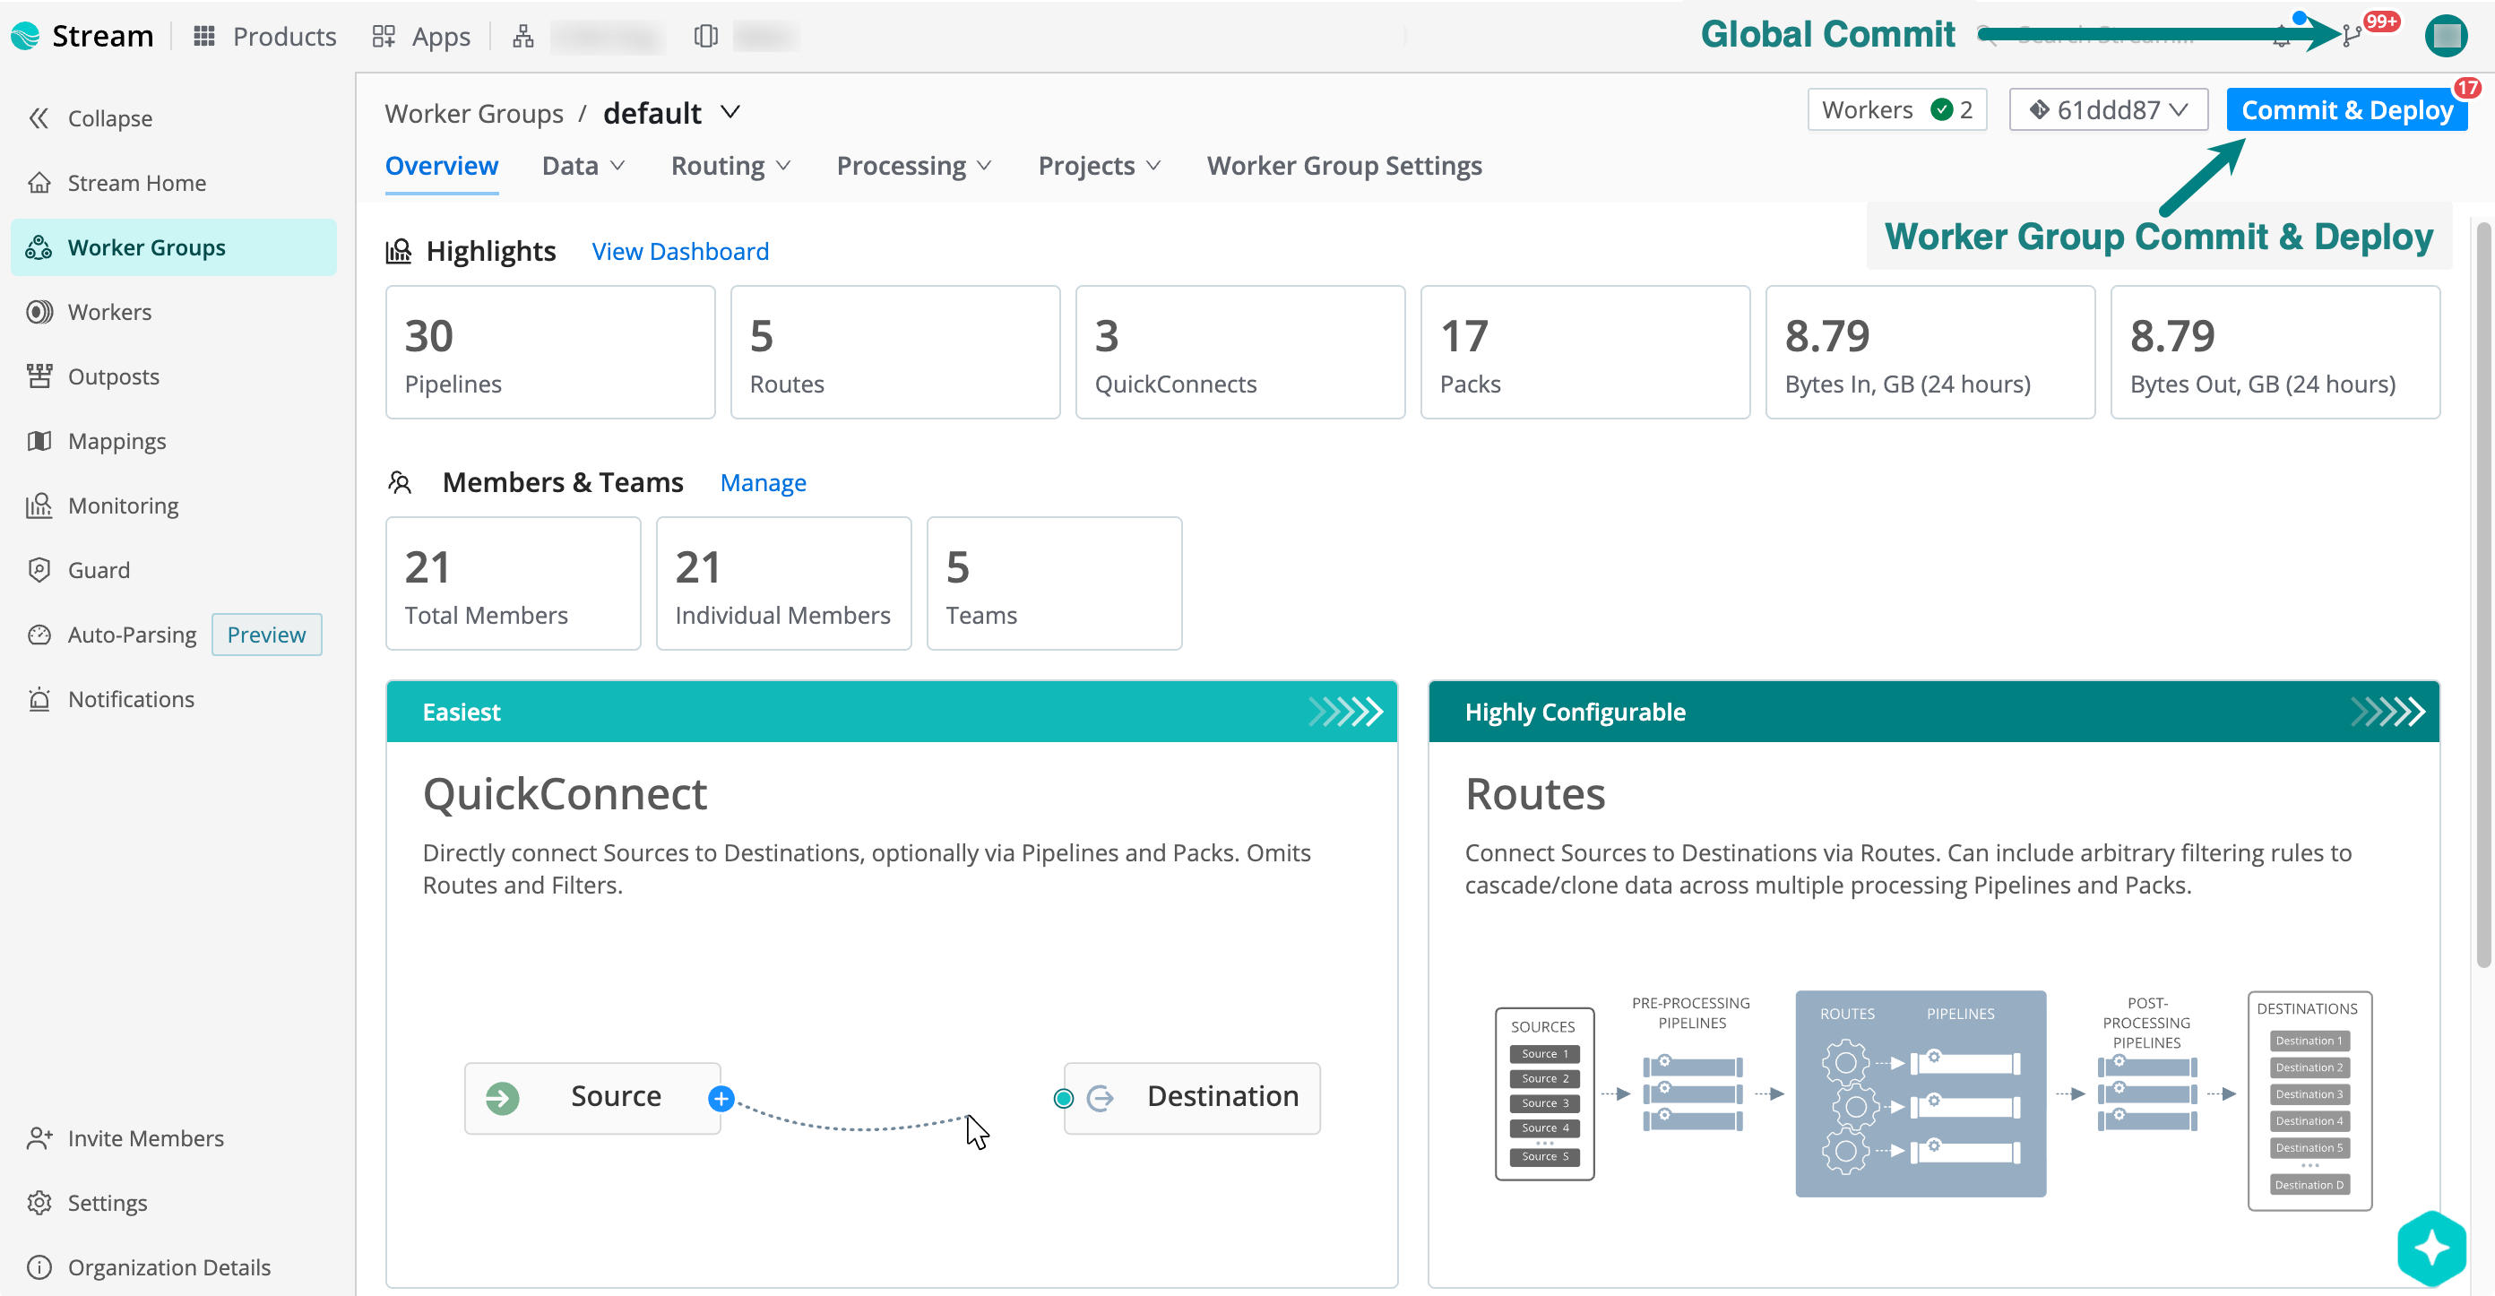Open Mappings in the sidebar
This screenshot has height=1296, width=2495.
click(x=97, y=441)
